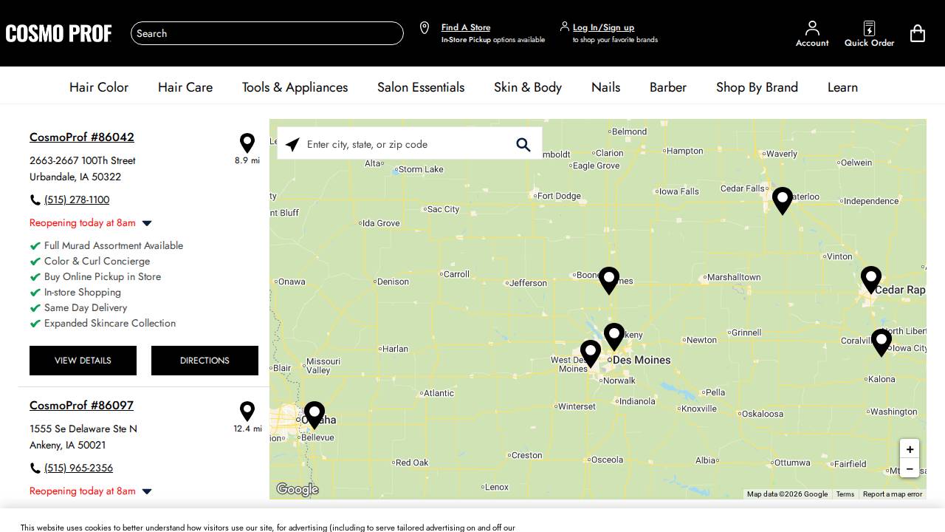Select the Nails category
945x532 pixels.
(605, 87)
